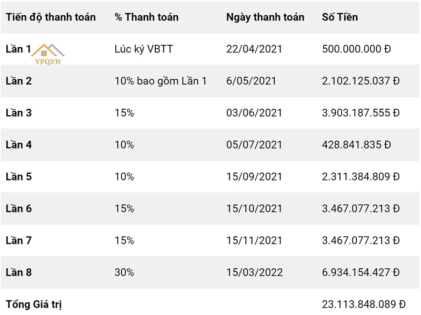
Task: Click the 'Số Tiền' column header
Action: click(x=340, y=17)
